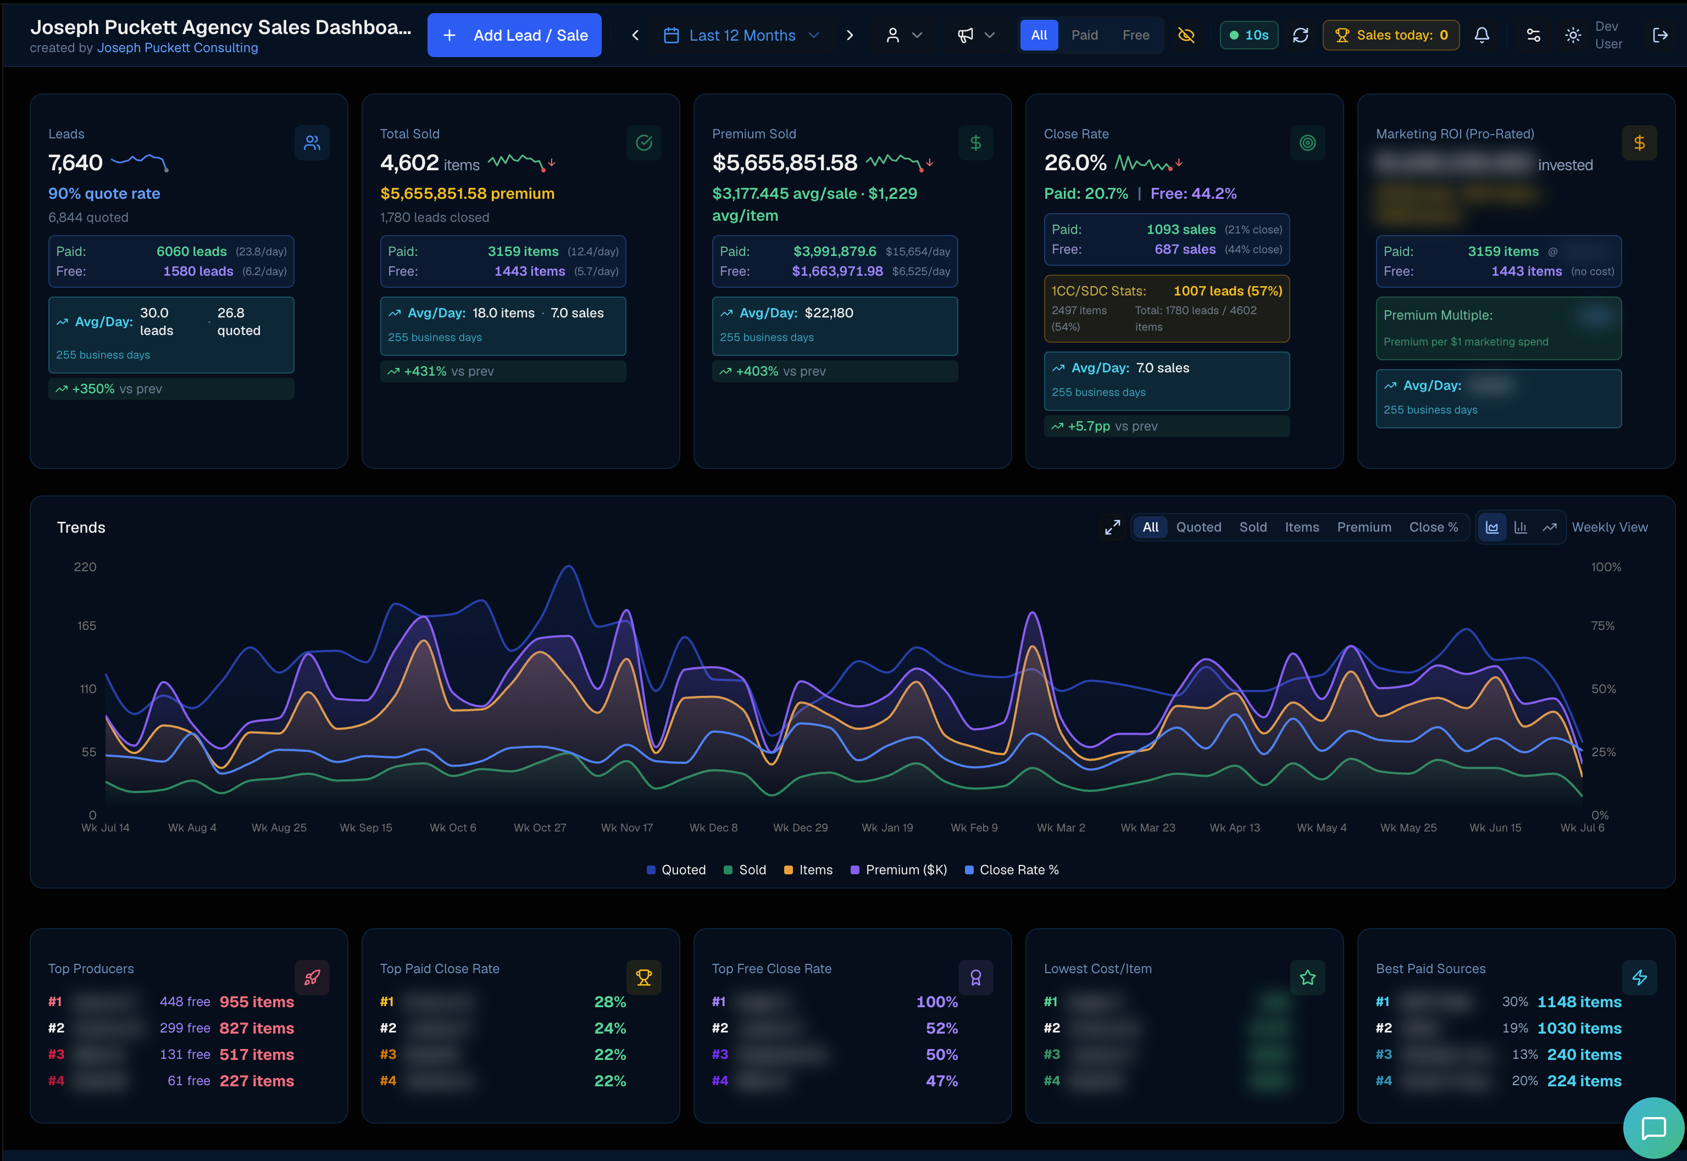1687x1161 pixels.
Task: Click the Top Free Close Rate ribbon icon
Action: tap(976, 978)
